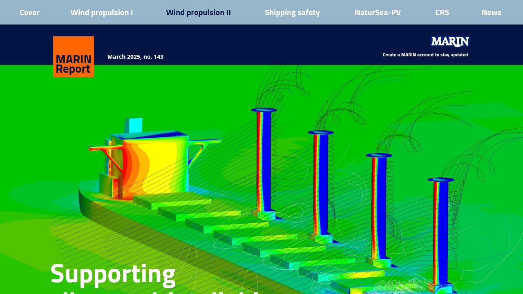Click the orange MARIN Report logo

coord(74,57)
